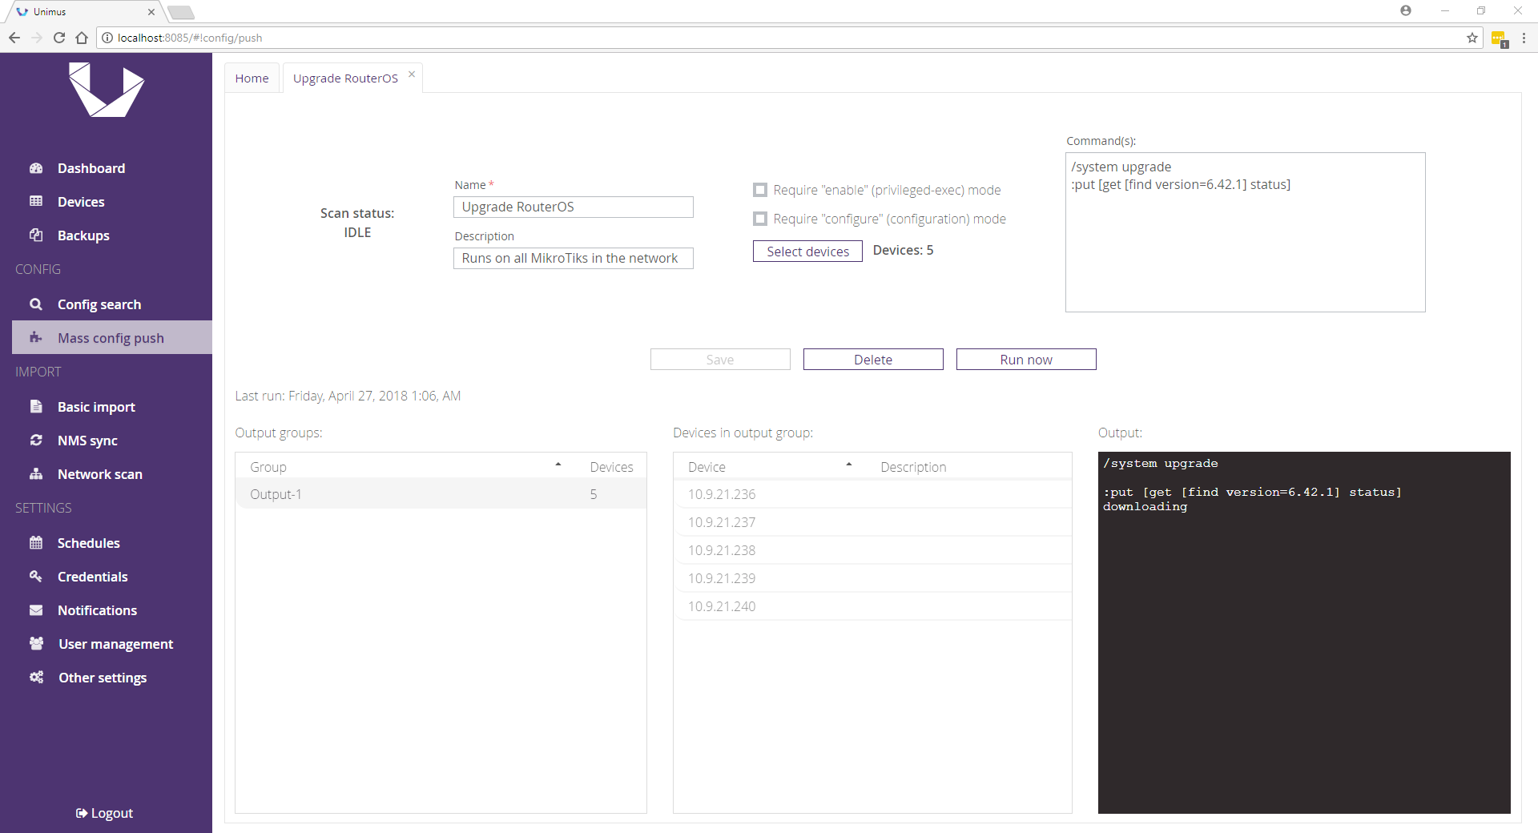Screen dimensions: 1538x833
Task: Enable Require "enable" privileged-exec mode checkbox
Action: (760, 190)
